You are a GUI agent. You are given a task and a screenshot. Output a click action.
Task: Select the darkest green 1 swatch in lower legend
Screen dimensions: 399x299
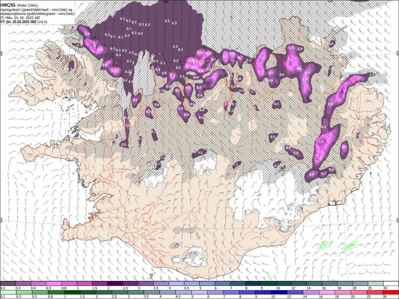(x=72, y=292)
